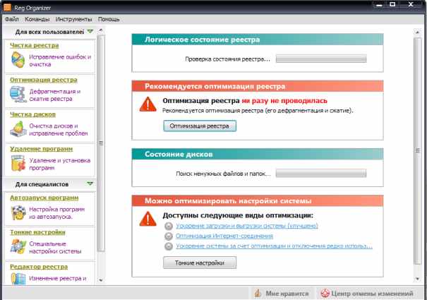Click the Исправление ошибок и очистка description
This screenshot has height=300, width=427.
[60, 61]
